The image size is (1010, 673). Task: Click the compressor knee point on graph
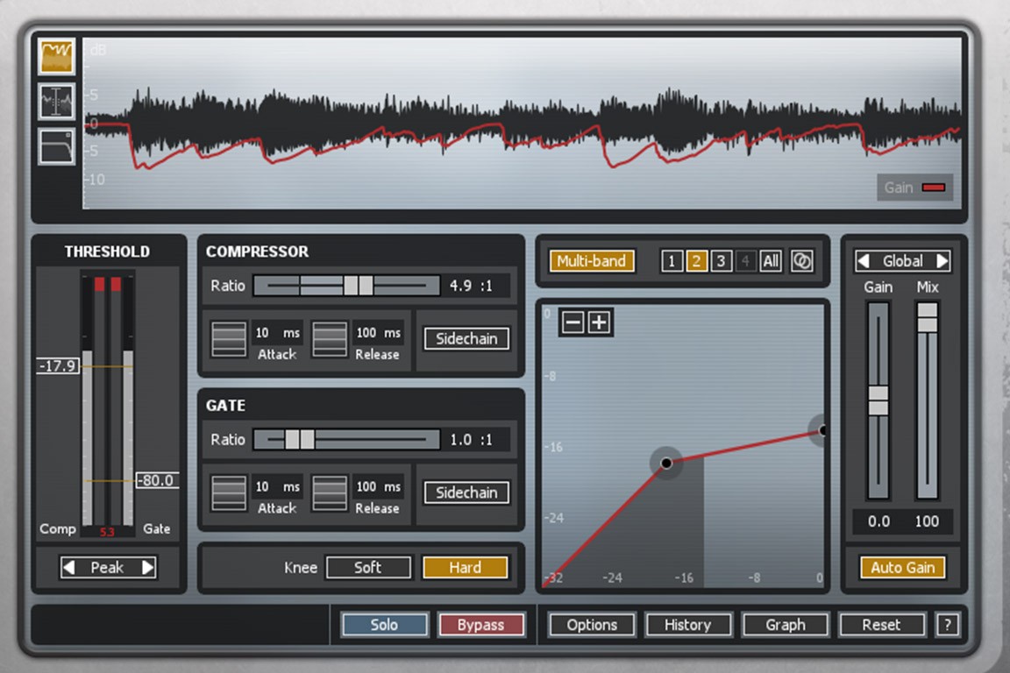click(x=666, y=463)
